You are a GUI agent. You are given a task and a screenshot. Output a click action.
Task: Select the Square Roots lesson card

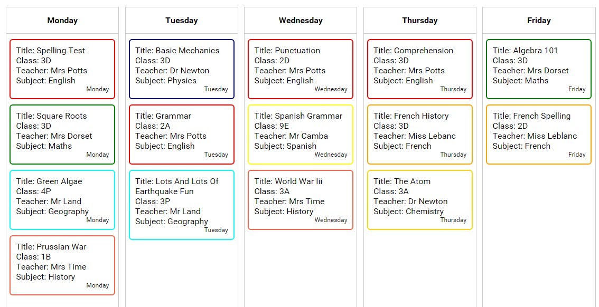(x=62, y=135)
